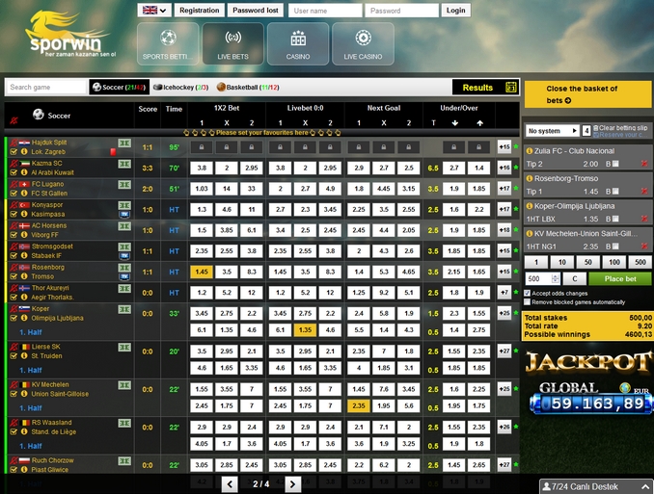Click the Registration button
654x494 pixels.
tap(200, 11)
